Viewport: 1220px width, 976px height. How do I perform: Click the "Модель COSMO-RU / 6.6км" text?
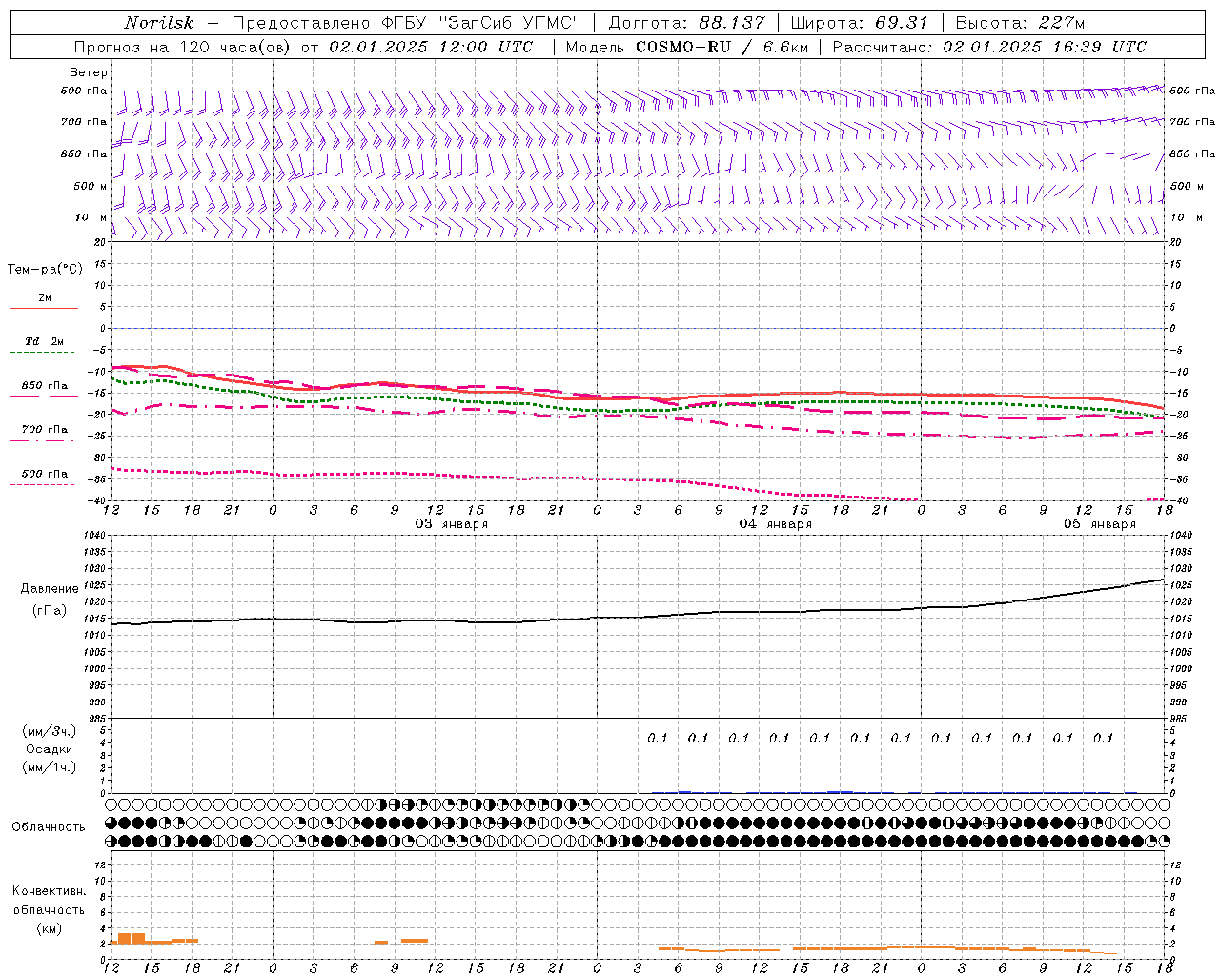coord(686,47)
